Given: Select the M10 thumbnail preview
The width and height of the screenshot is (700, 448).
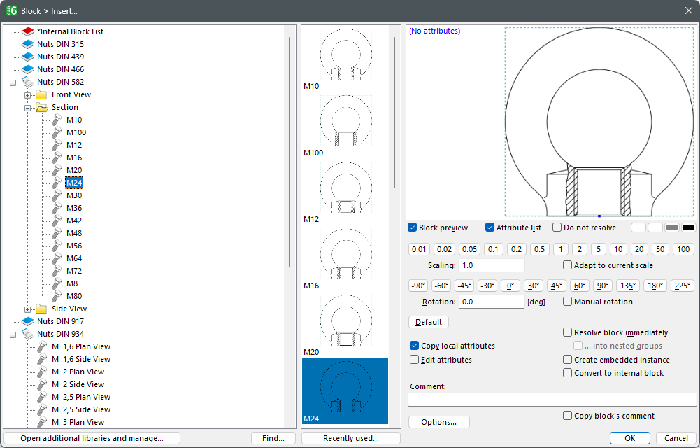Looking at the screenshot, I should pos(345,58).
